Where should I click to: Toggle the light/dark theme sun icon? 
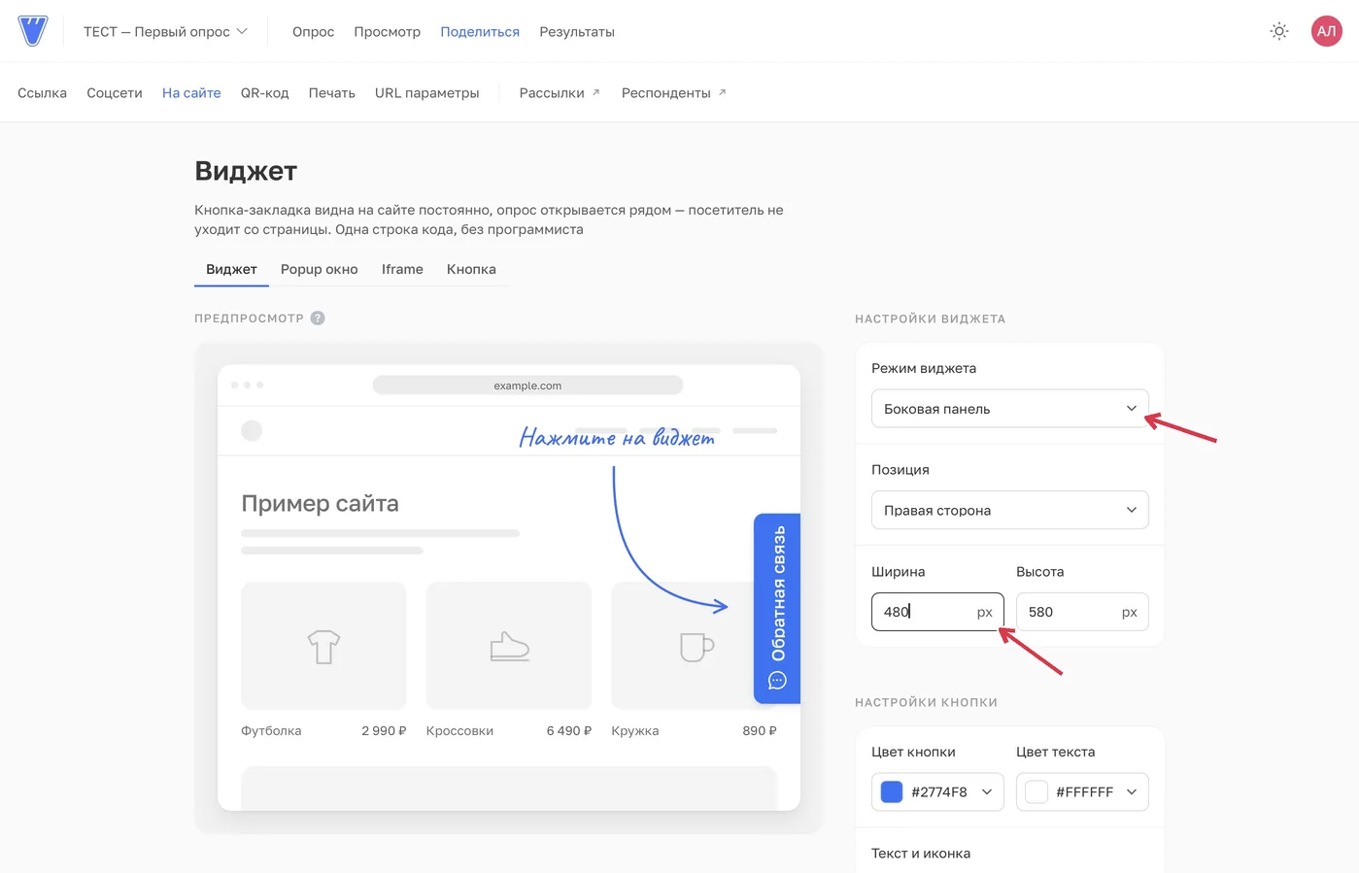click(x=1279, y=31)
